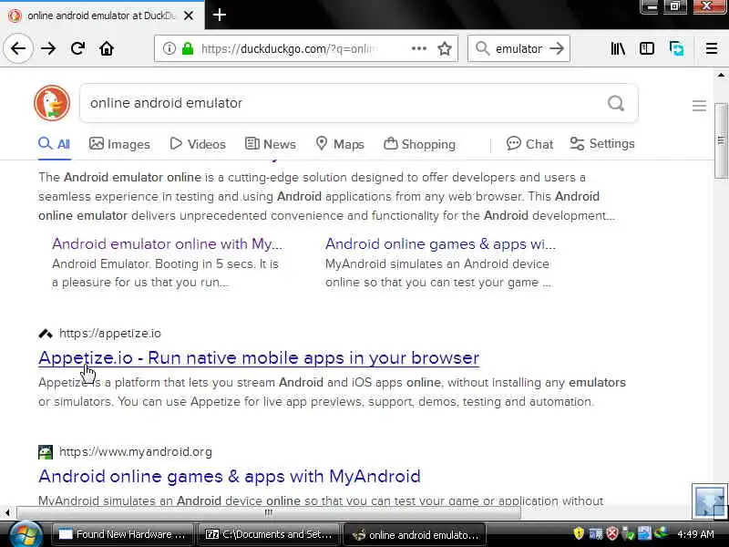The width and height of the screenshot is (729, 547).
Task: Toggle the sidebar view icon
Action: [647, 48]
